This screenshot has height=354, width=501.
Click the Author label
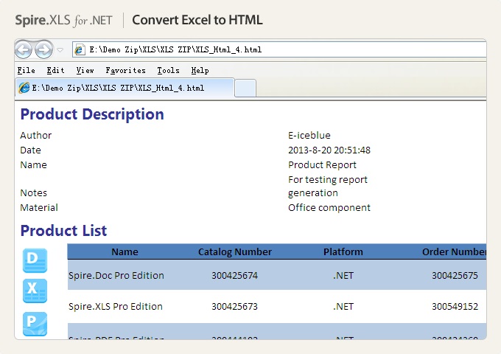click(36, 135)
